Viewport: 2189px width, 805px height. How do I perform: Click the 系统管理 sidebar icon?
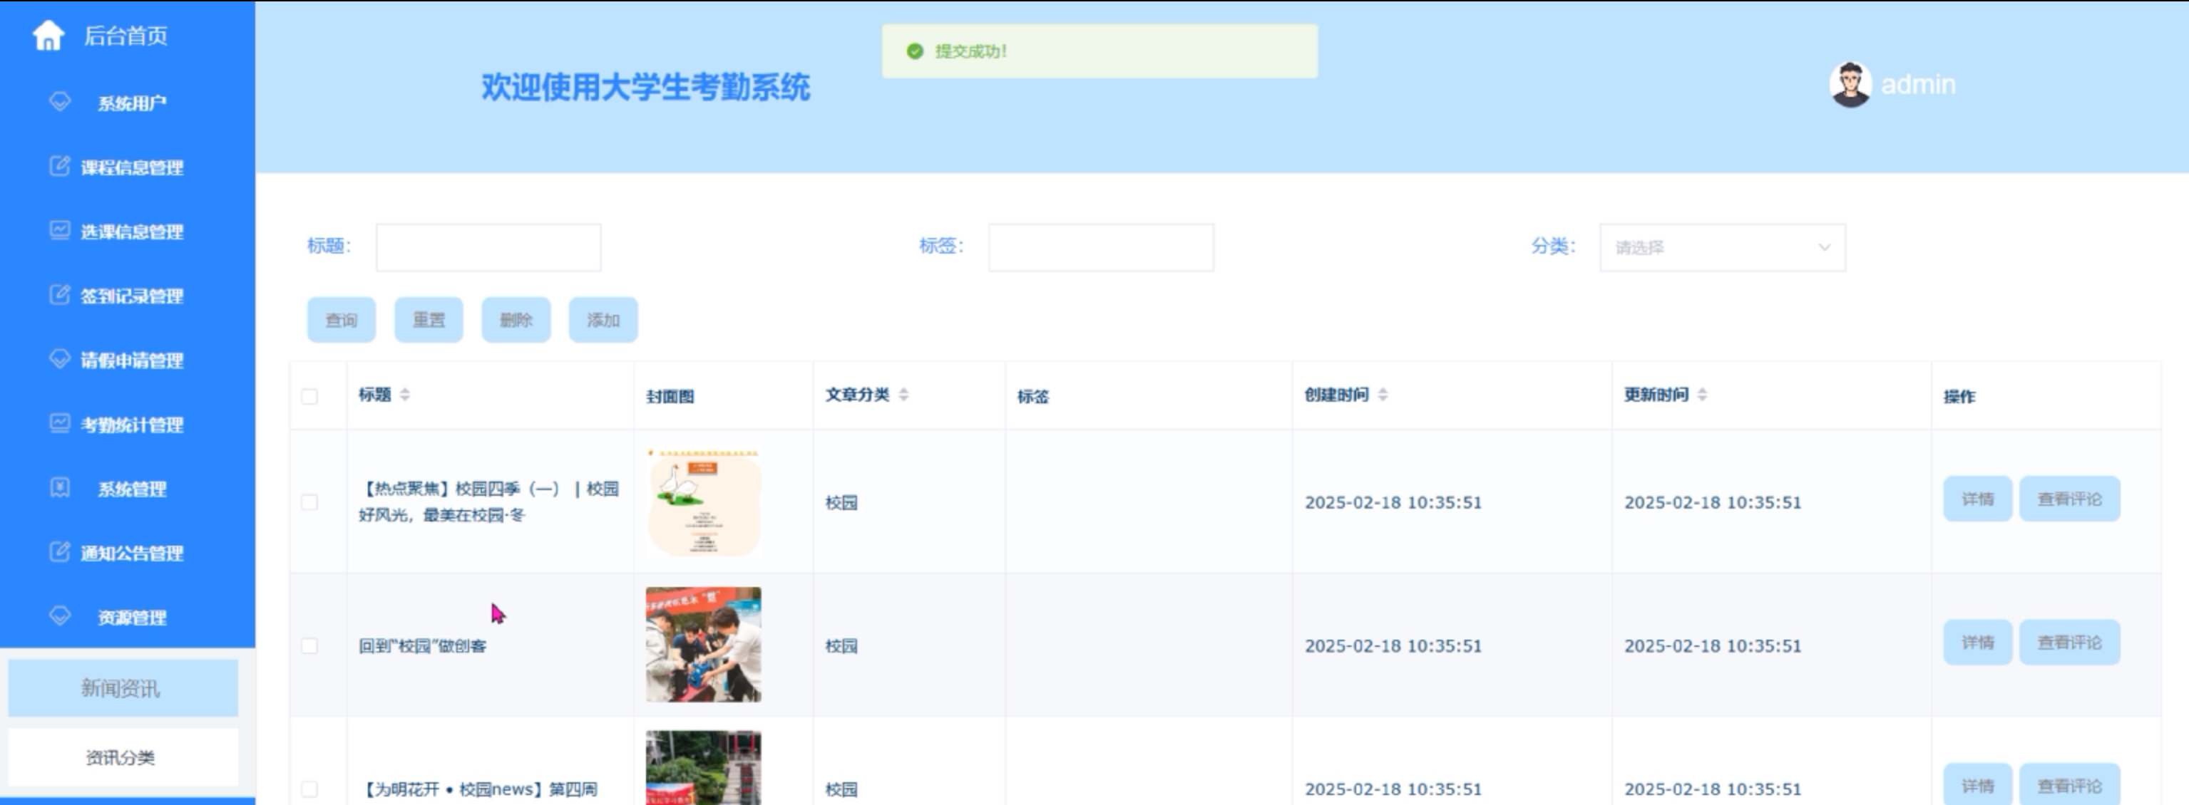click(59, 487)
